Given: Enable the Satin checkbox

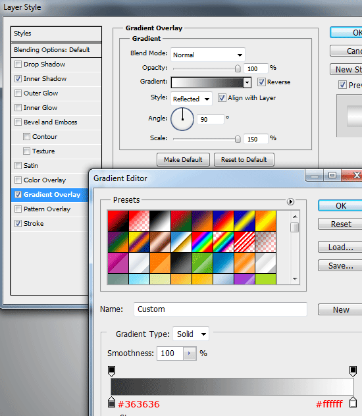Looking at the screenshot, I should [18, 166].
